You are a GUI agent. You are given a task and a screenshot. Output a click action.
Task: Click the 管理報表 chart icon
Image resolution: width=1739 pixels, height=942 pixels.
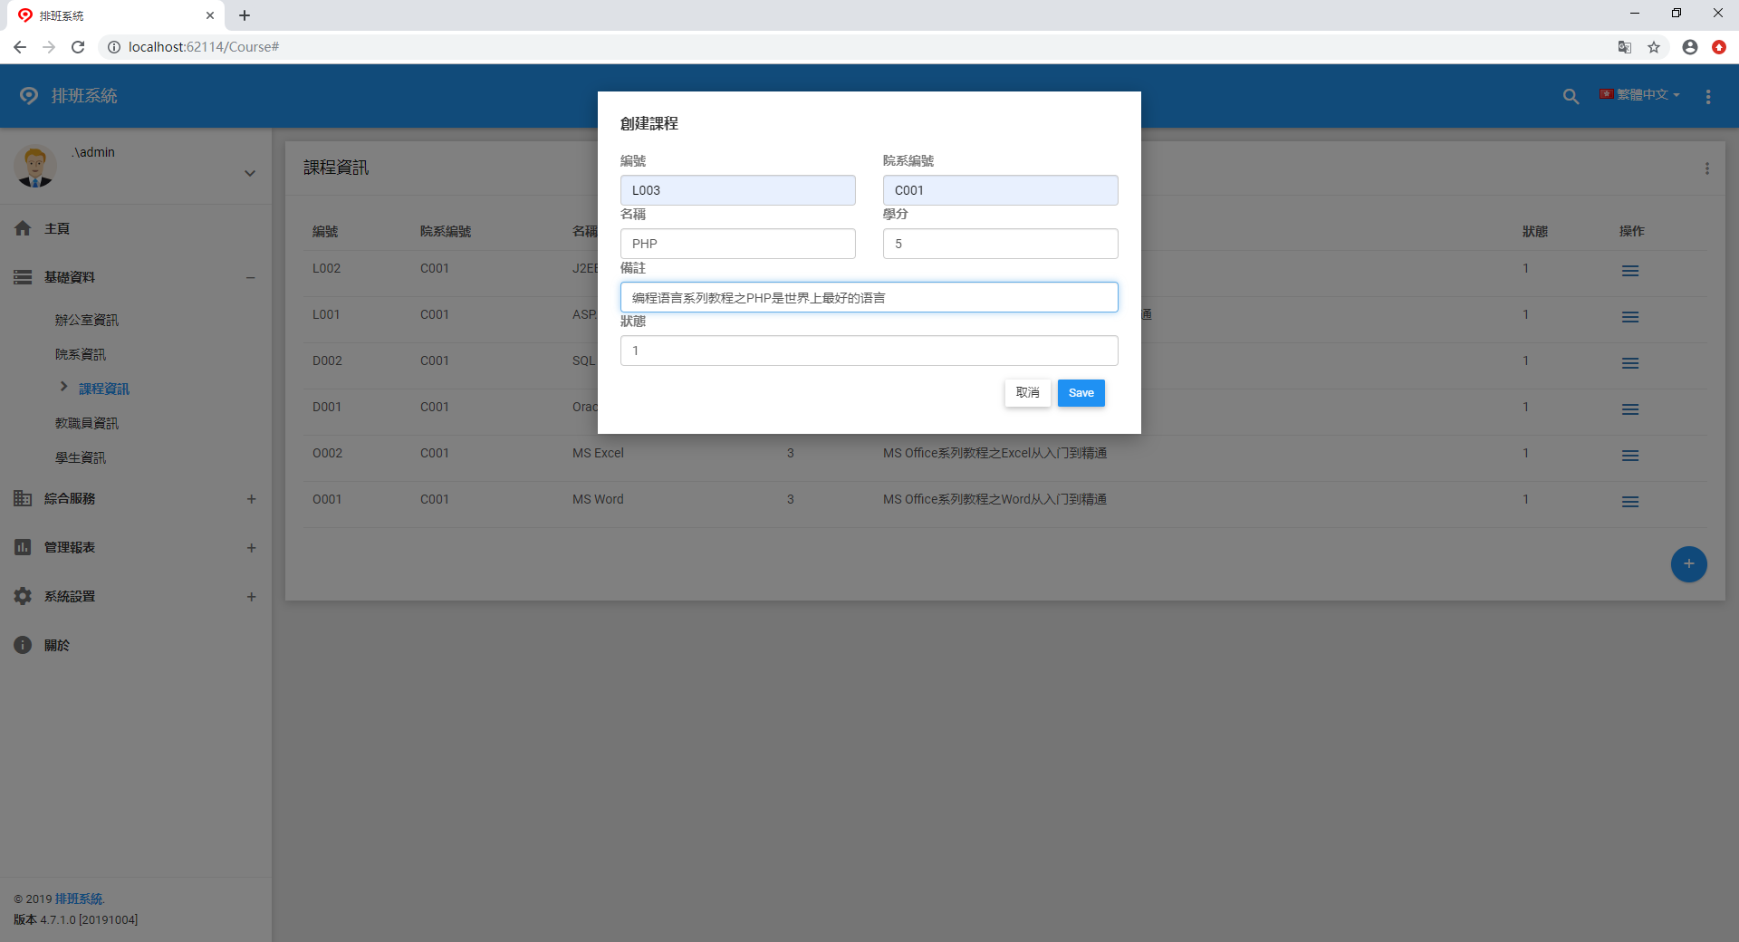click(23, 547)
